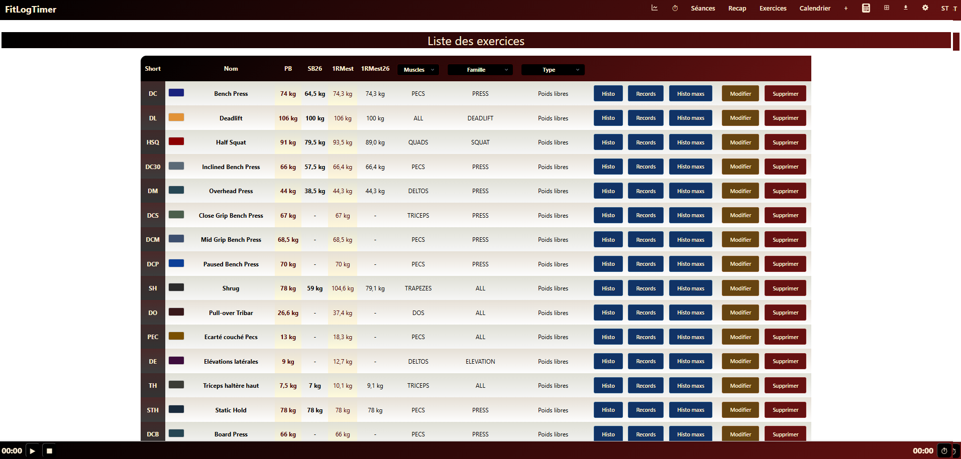
Task: Open the Type filter dropdown
Action: [x=553, y=70]
